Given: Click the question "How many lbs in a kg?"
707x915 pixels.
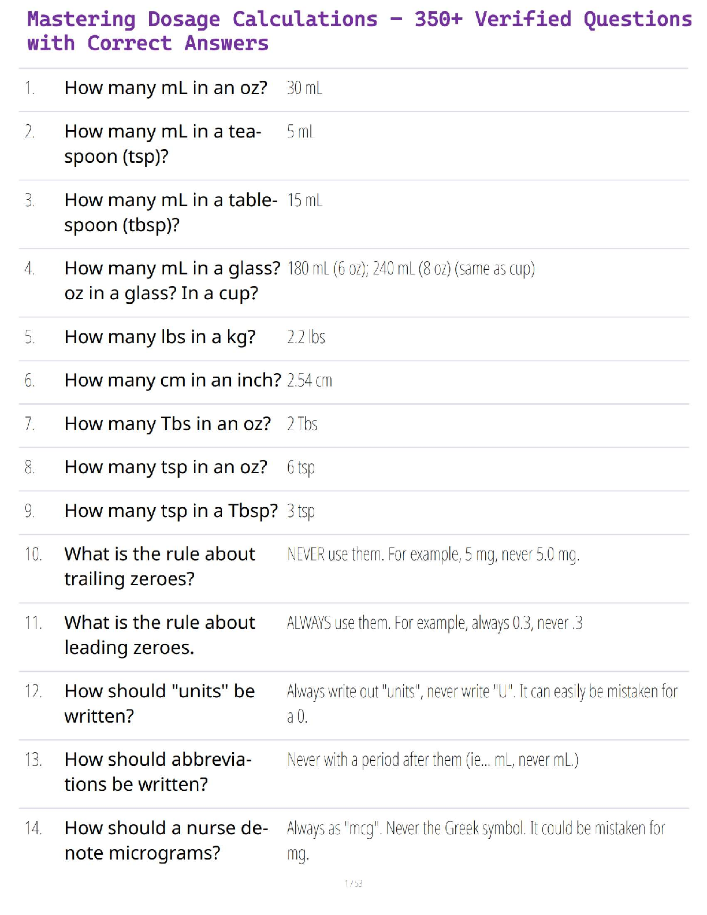Looking at the screenshot, I should tap(160, 337).
